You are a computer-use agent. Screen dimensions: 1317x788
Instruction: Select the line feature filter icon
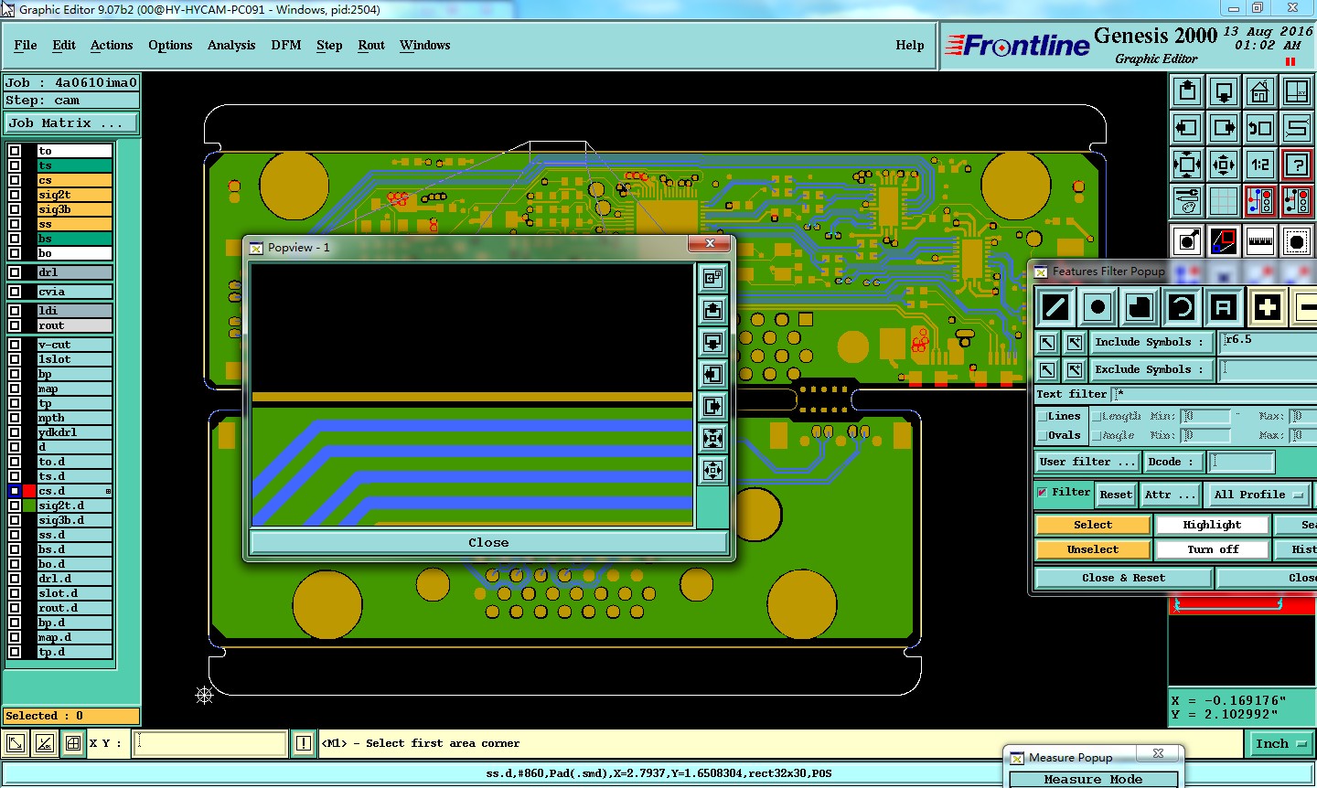[1055, 307]
